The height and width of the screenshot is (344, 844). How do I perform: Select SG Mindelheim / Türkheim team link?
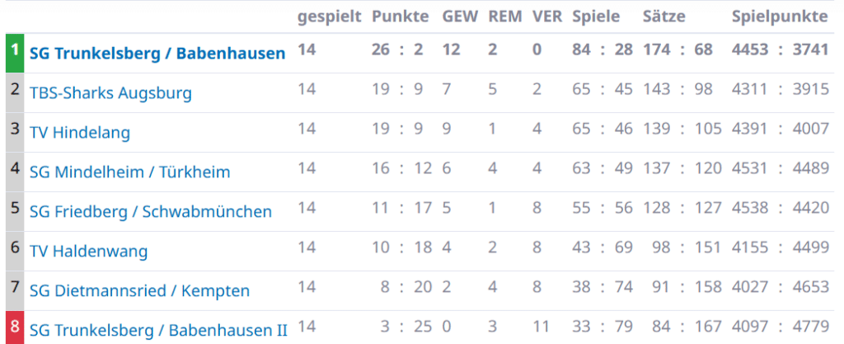click(129, 172)
